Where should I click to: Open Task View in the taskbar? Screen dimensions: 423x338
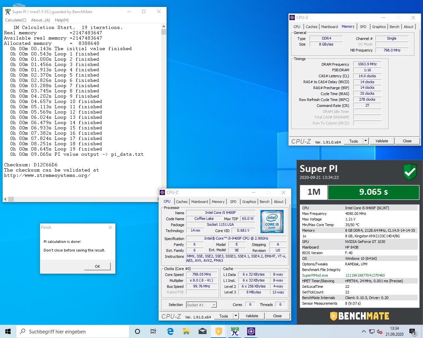[153, 331]
